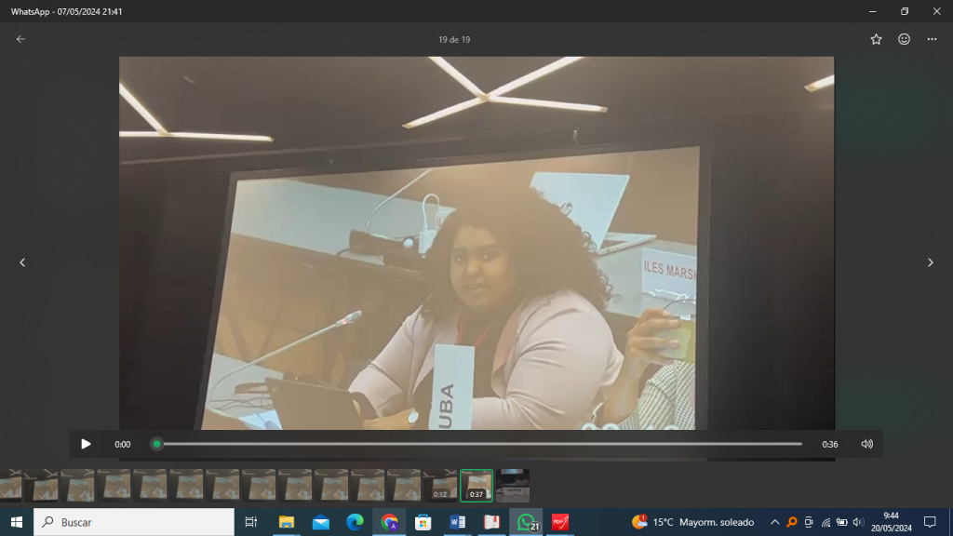Click the Buscar search box
Screen dimensions: 953x536
coord(134,522)
